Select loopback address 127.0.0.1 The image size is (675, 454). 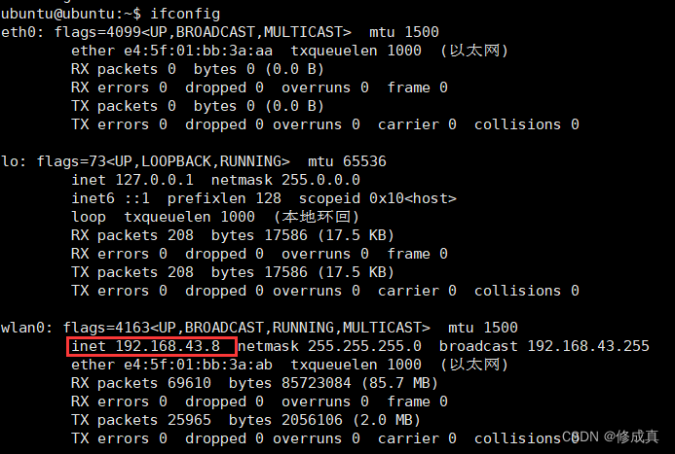click(155, 180)
